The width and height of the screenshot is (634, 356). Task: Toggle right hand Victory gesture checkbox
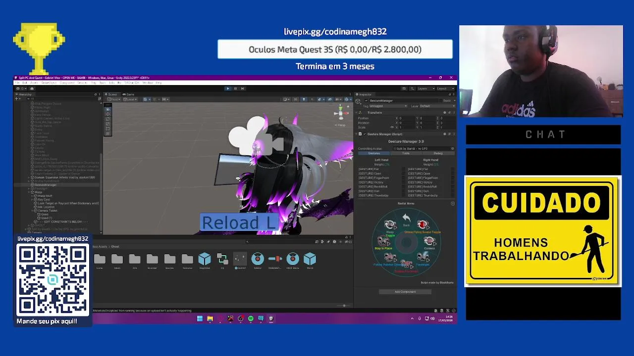452,182
